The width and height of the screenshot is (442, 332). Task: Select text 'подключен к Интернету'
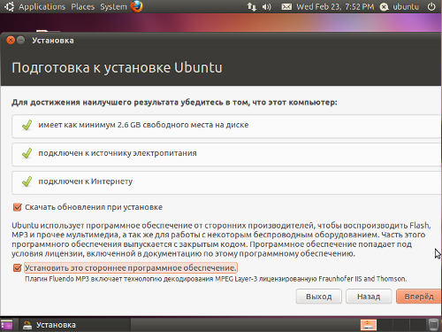click(86, 181)
